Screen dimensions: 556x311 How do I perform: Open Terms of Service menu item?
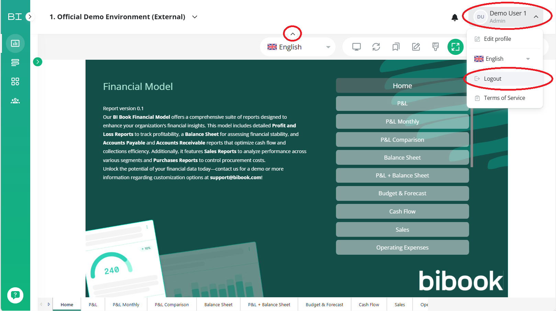click(505, 98)
